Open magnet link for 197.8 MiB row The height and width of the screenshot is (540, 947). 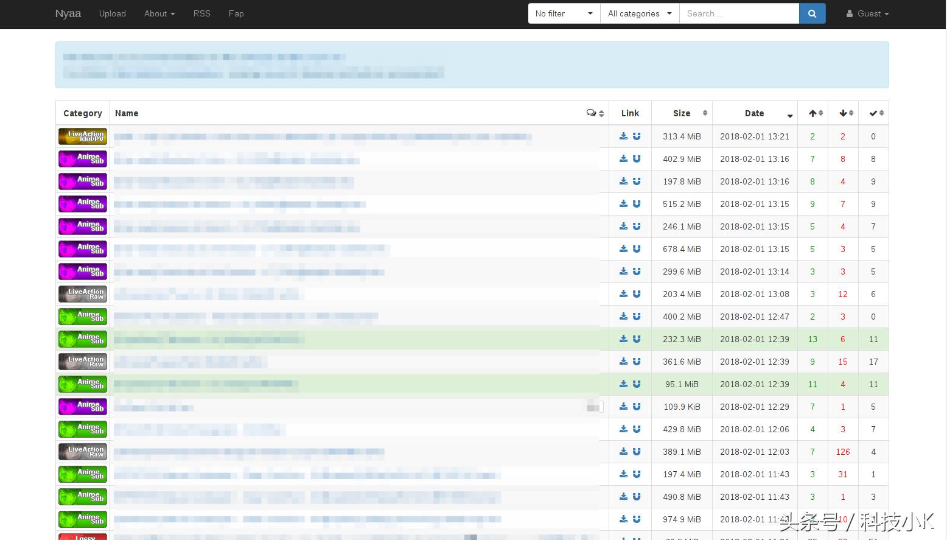[x=637, y=181]
